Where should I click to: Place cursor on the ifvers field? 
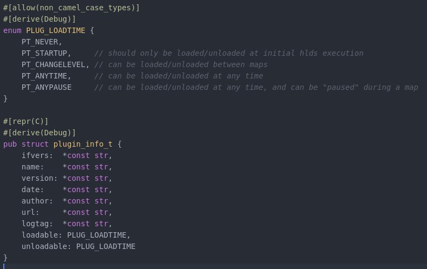coord(35,155)
